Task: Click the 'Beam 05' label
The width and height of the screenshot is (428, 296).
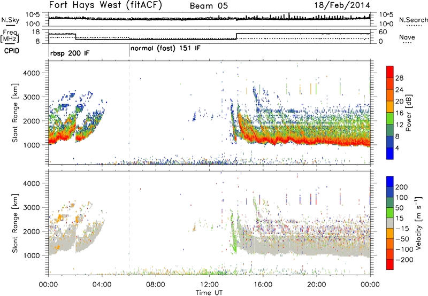Action: [209, 6]
